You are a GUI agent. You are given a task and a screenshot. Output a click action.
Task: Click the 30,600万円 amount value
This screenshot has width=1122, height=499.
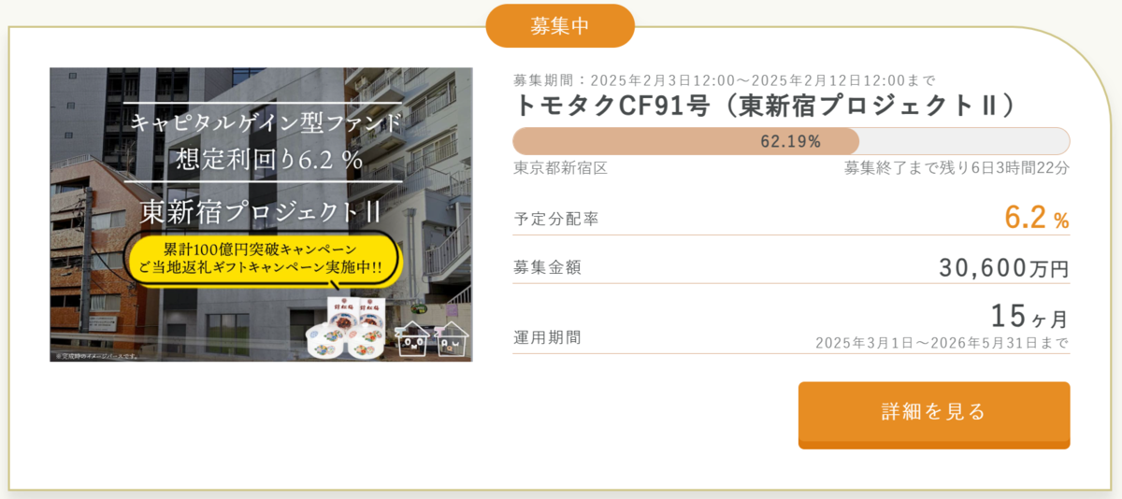[x=1003, y=268]
